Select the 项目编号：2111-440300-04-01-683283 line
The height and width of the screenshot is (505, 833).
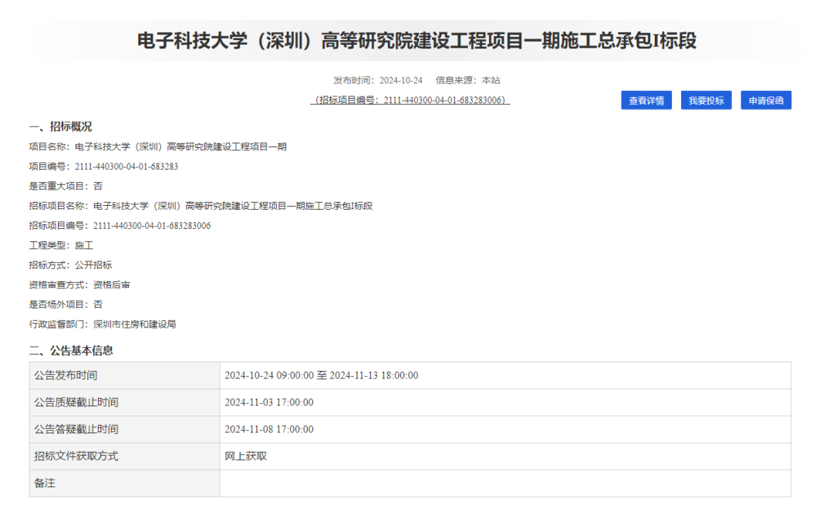[103, 167]
